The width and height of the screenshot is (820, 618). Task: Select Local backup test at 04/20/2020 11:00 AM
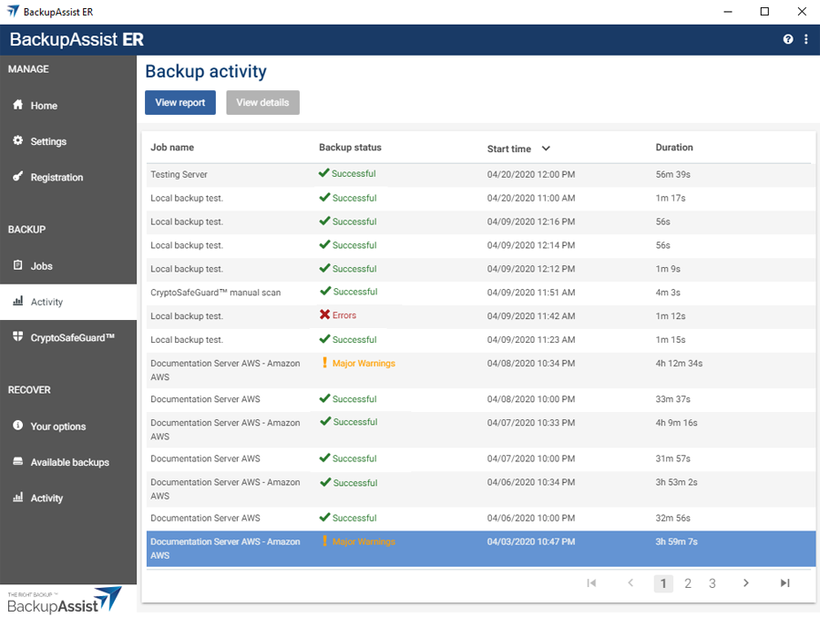[480, 199]
